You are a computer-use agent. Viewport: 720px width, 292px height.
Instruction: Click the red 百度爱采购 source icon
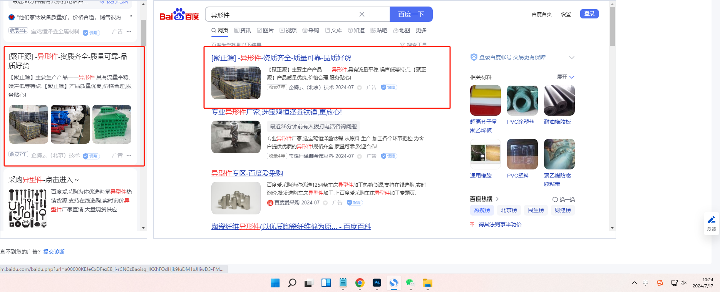tap(270, 202)
